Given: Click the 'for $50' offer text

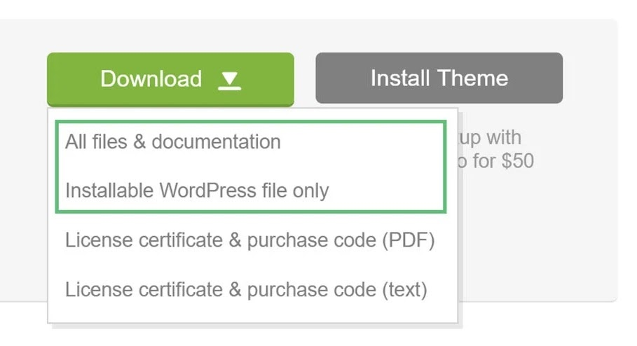Looking at the screenshot, I should coord(500,162).
